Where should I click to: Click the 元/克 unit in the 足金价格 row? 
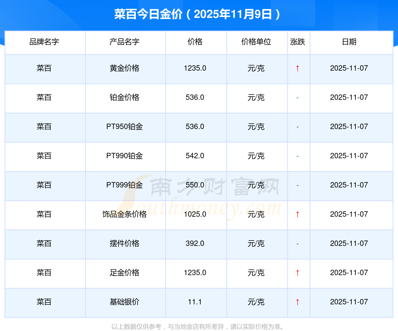[256, 273]
